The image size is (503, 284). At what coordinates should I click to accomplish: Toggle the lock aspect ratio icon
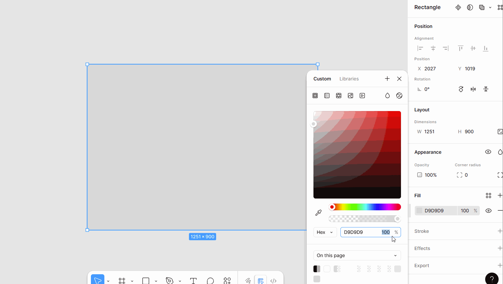pyautogui.click(x=500, y=132)
